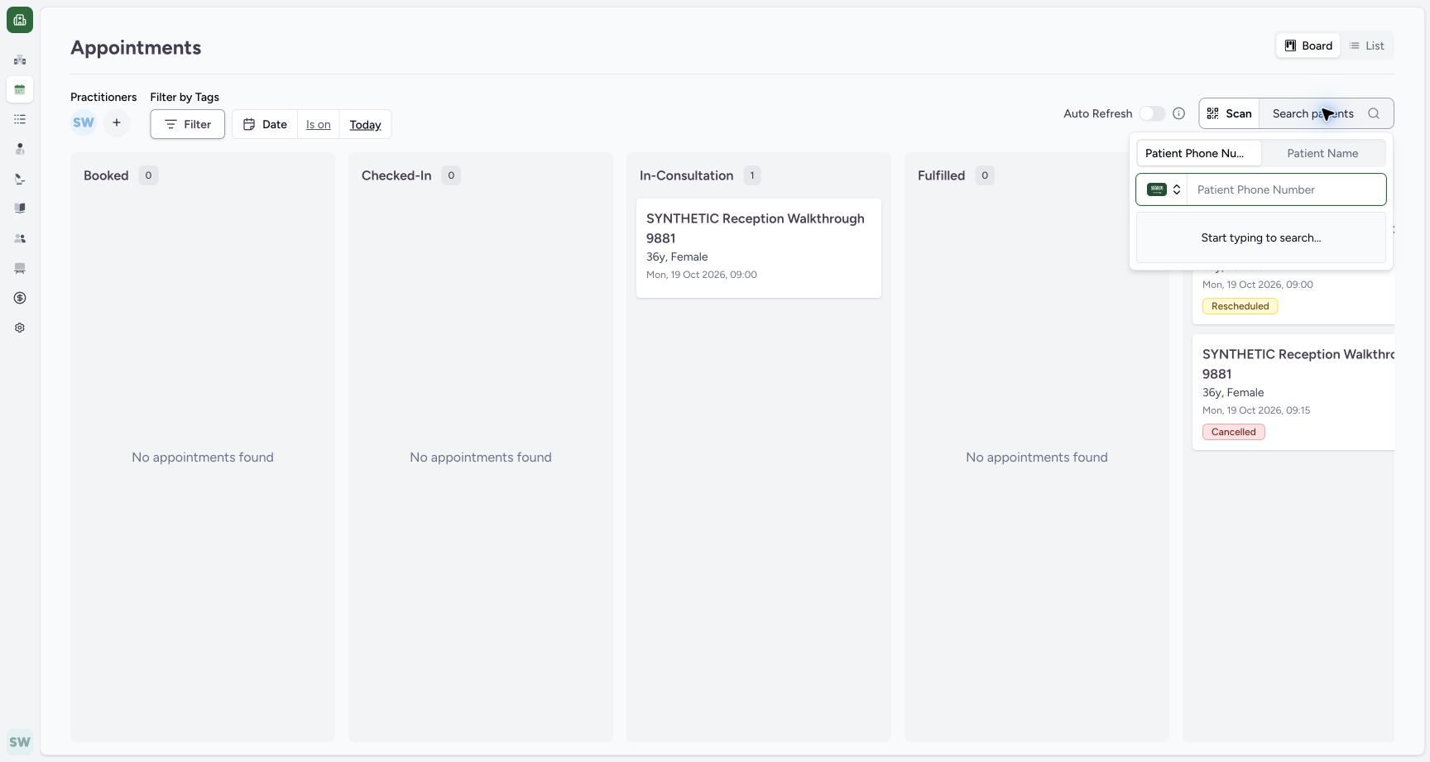
Task: Add a practitioner with plus icon
Action: [x=117, y=122]
